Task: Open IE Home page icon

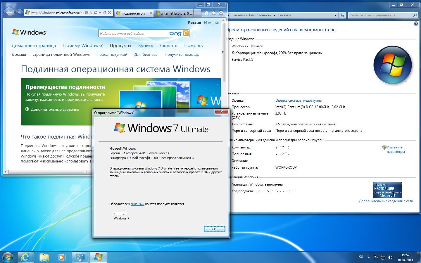Action: [x=207, y=13]
